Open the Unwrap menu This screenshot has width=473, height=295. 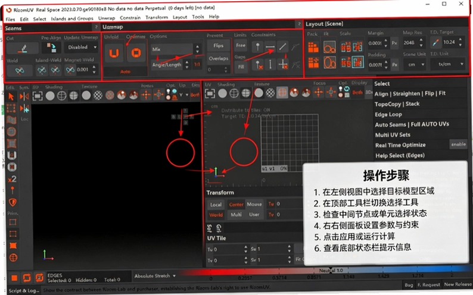tap(107, 18)
